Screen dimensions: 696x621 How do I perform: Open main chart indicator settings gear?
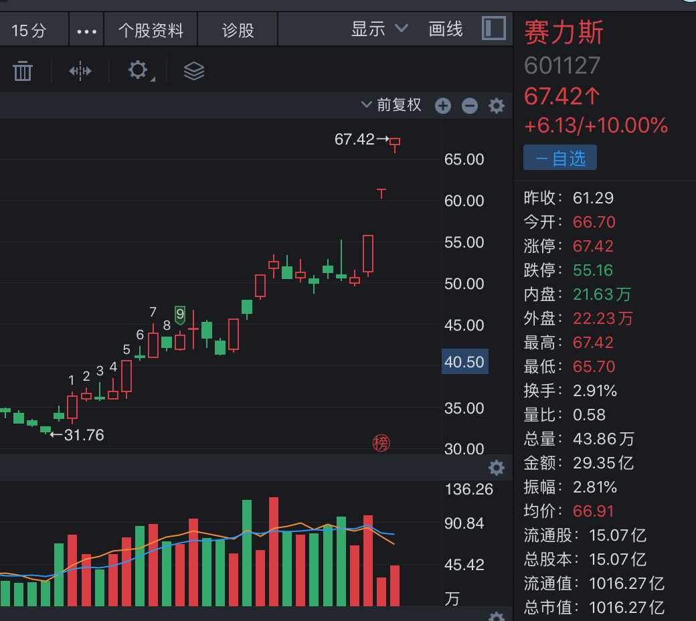click(497, 106)
